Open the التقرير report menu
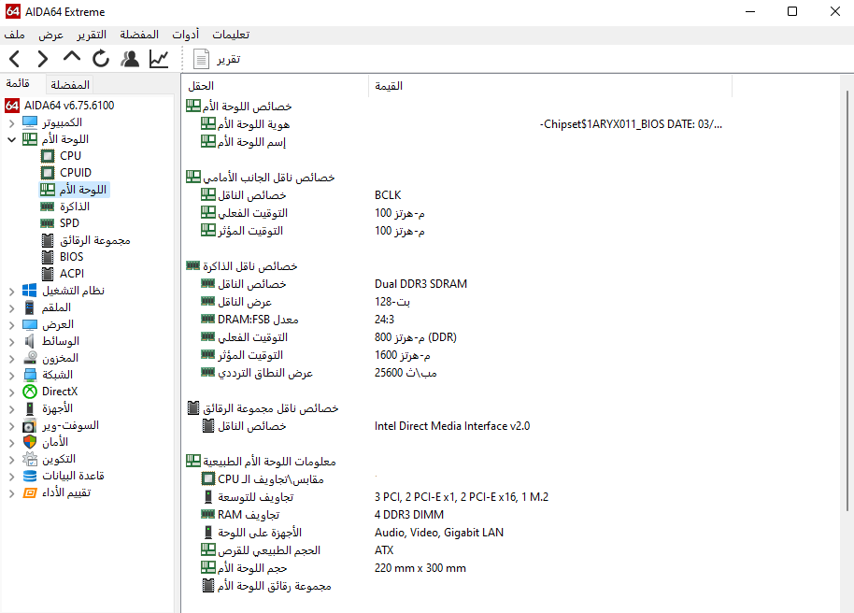854x613 pixels. (x=92, y=35)
